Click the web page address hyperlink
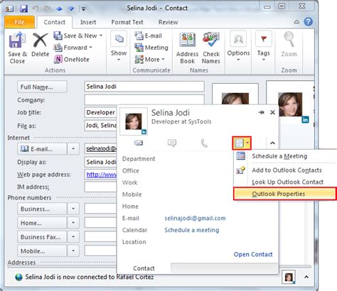The width and height of the screenshot is (337, 291). 102,175
